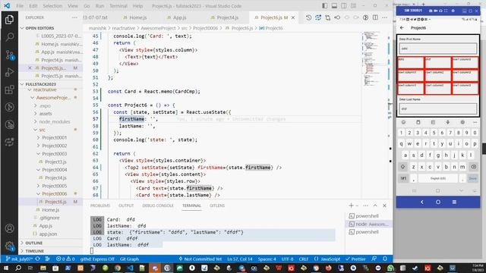This screenshot has height=273, width=486.
Task: Open the Terminal menu in the menu bar
Action: [118, 6]
